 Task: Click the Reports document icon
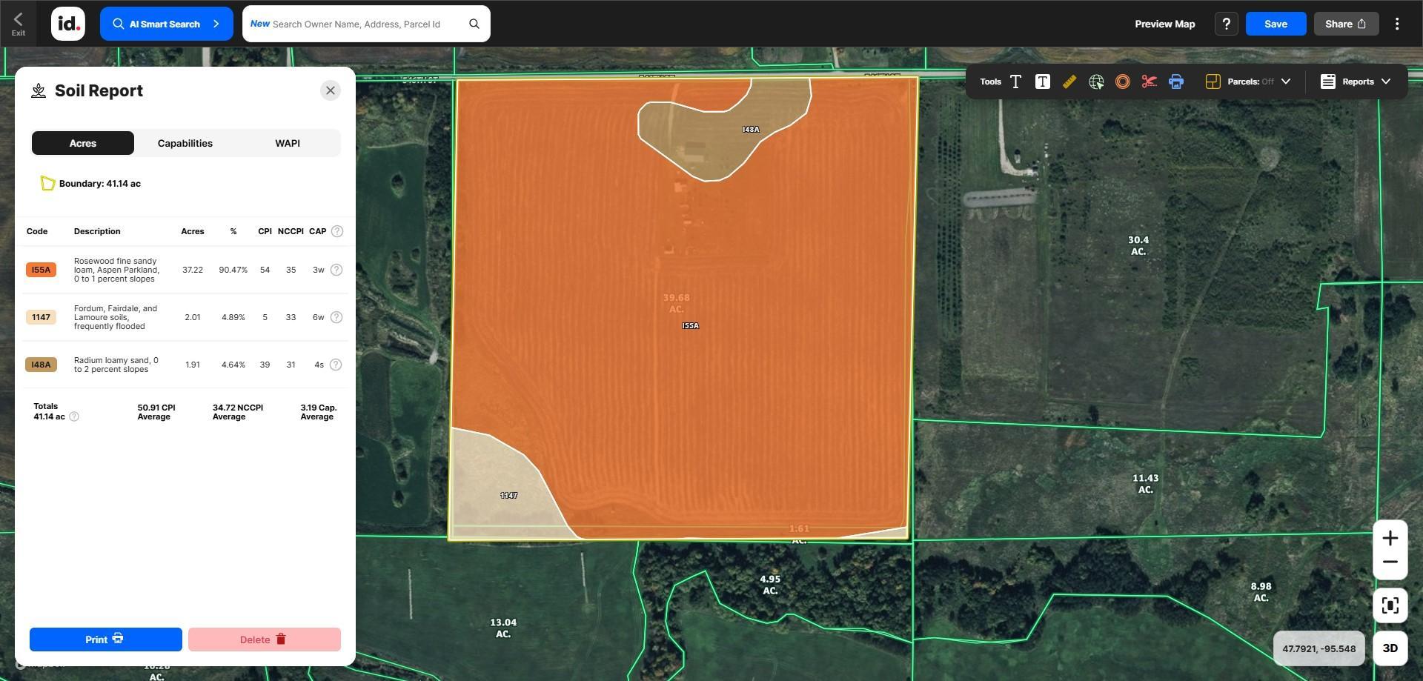pos(1327,82)
